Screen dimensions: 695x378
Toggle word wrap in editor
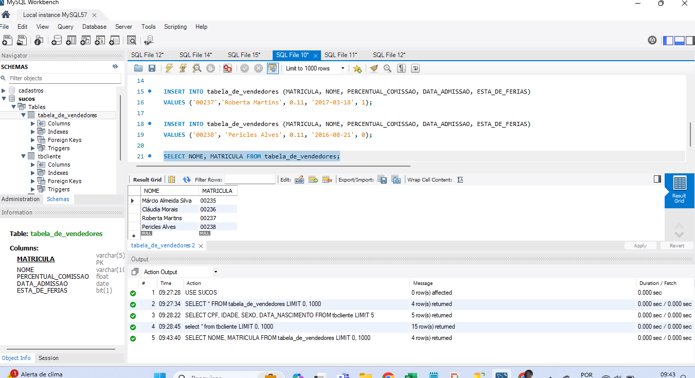(416, 68)
